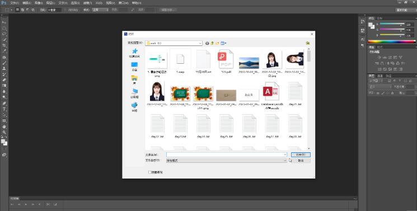Open Quick Access in dialog sidebar
The width and height of the screenshot is (417, 211).
click(134, 53)
